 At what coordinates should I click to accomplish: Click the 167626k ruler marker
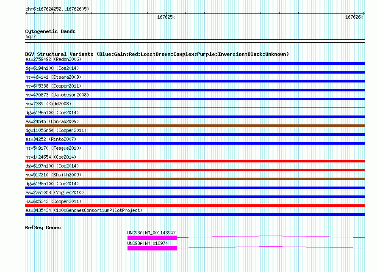(x=354, y=17)
